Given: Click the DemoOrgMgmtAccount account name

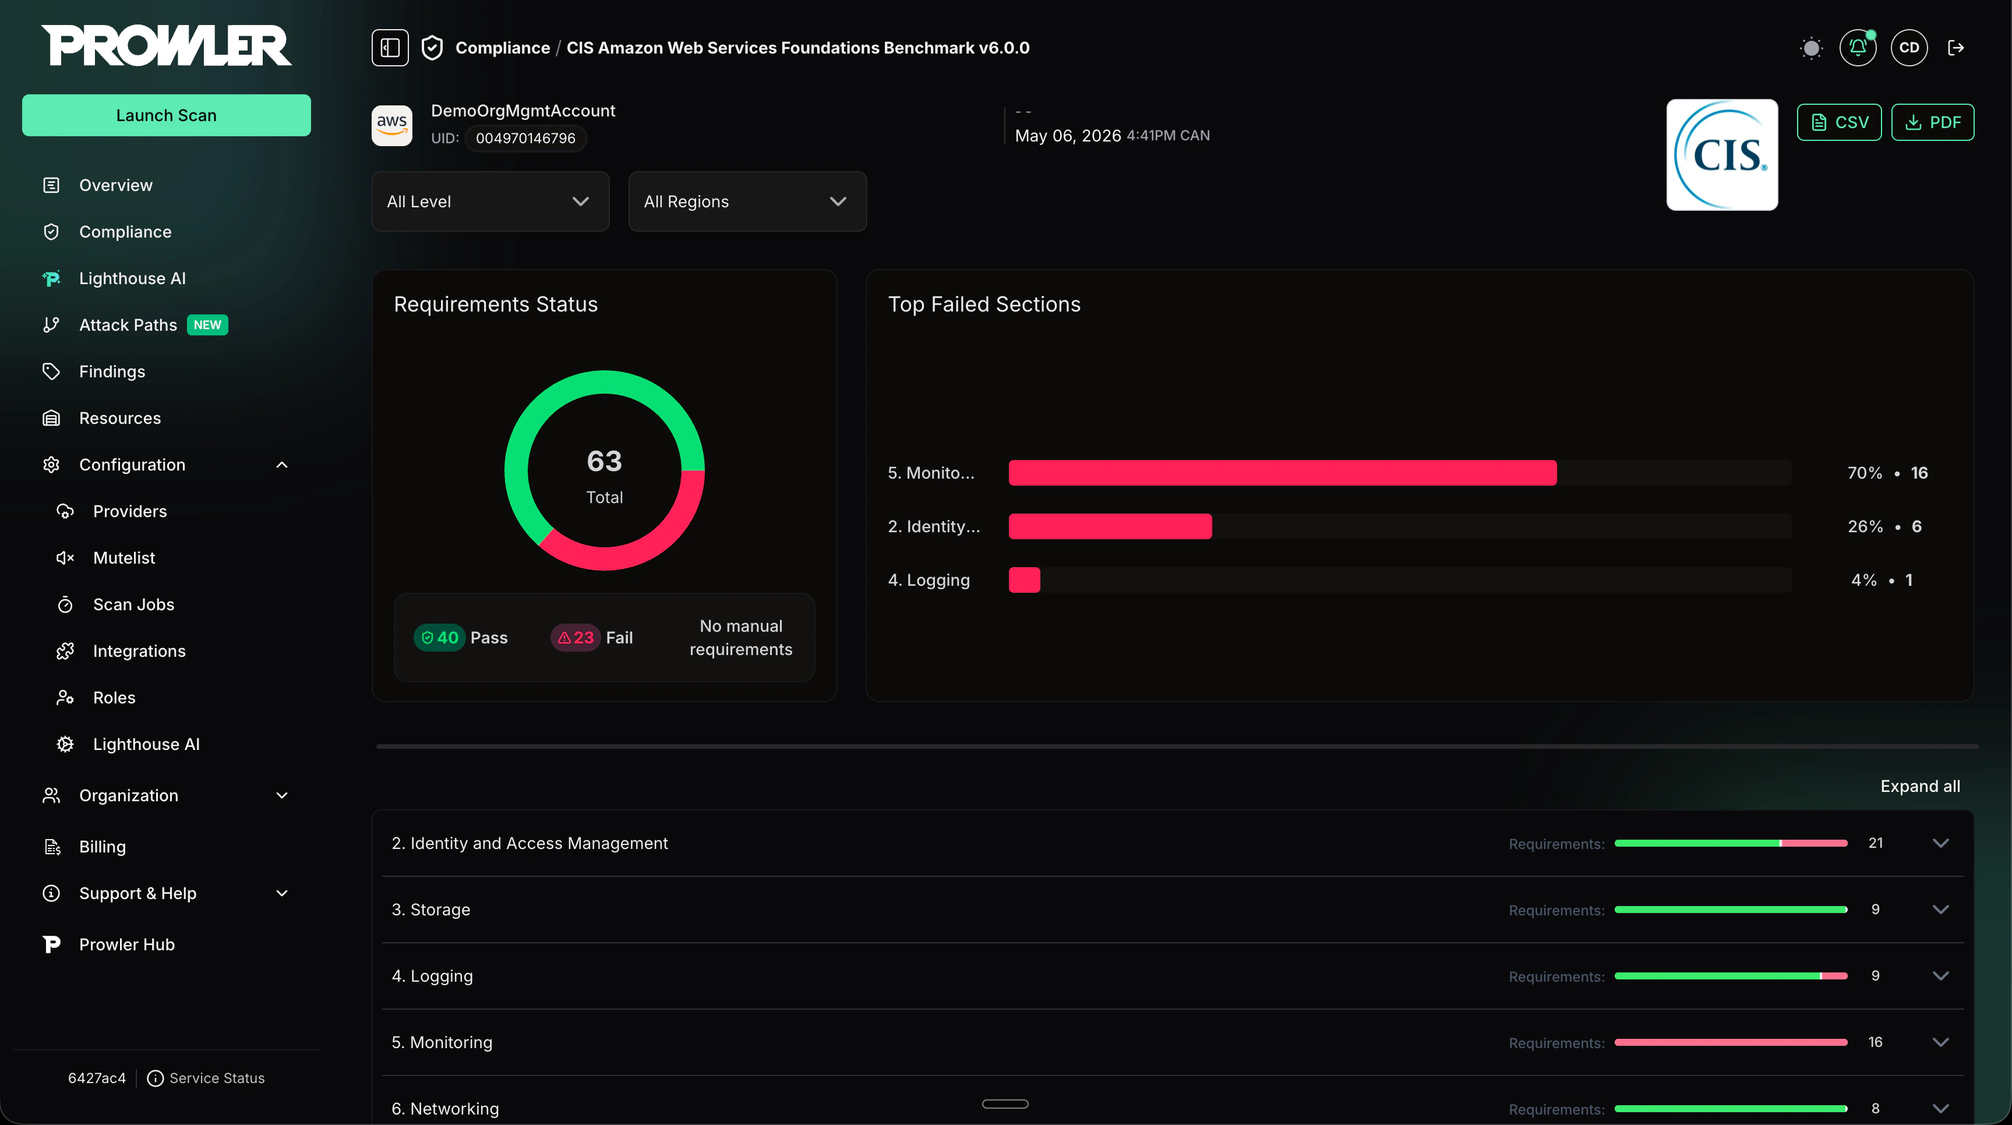Looking at the screenshot, I should click(523, 111).
